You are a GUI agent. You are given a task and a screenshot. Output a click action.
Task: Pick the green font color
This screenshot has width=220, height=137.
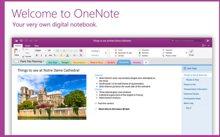coord(68,55)
